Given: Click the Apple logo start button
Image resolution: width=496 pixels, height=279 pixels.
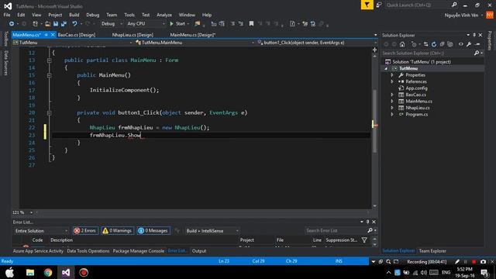Looking at the screenshot, I should click(x=9, y=272).
